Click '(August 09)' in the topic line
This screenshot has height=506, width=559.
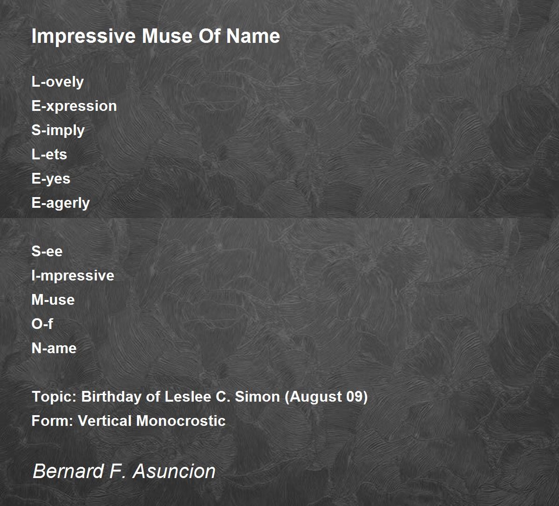(x=326, y=397)
